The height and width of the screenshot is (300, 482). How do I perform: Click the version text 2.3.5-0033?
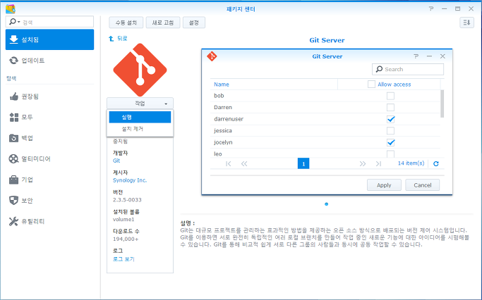click(127, 200)
